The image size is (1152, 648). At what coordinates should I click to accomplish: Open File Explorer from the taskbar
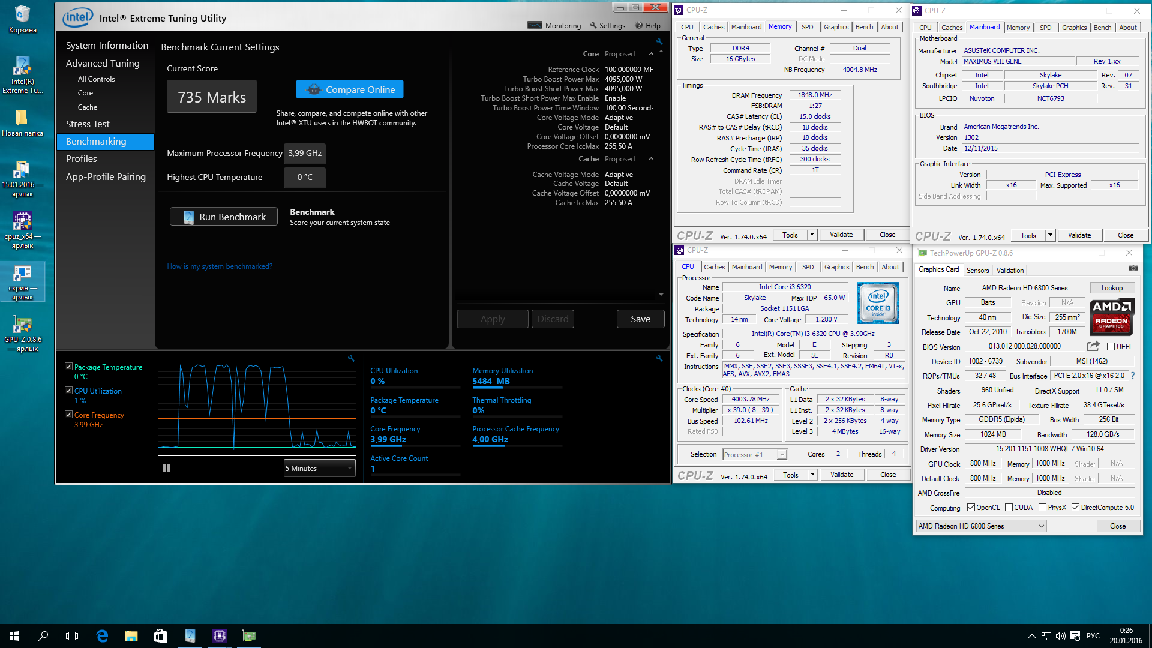point(131,636)
